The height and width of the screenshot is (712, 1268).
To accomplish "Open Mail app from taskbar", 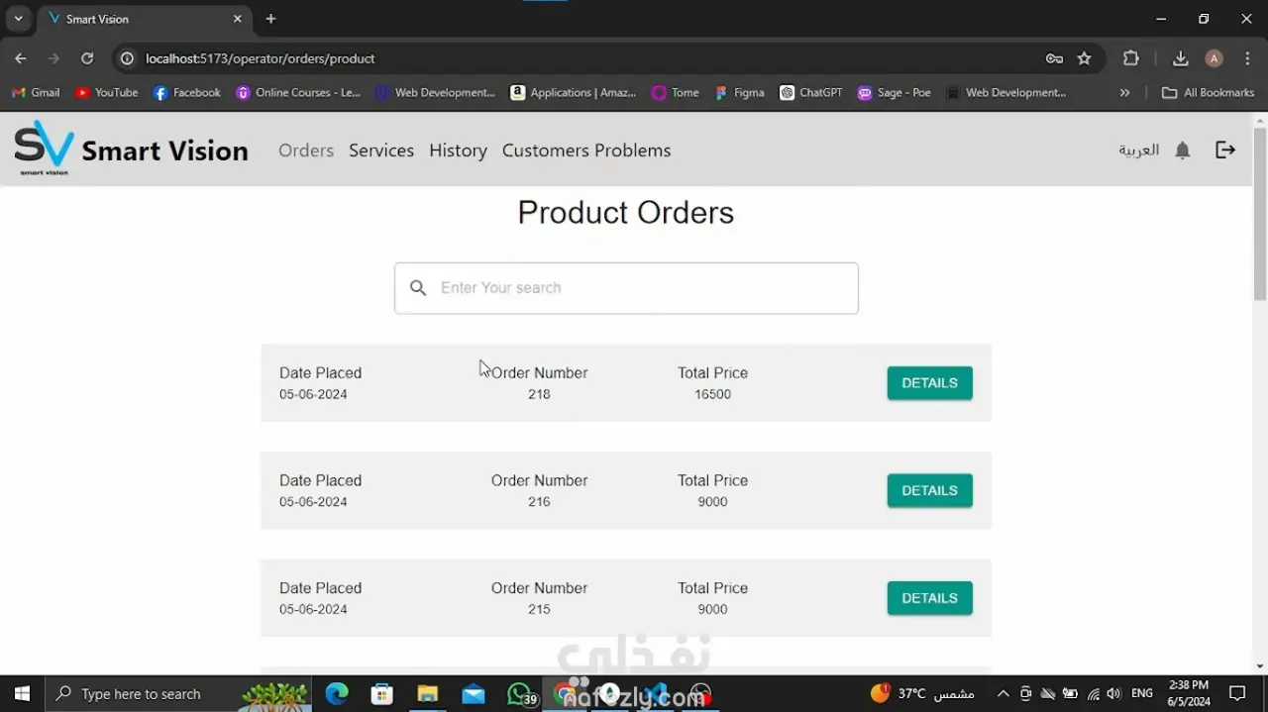I will pos(474,693).
